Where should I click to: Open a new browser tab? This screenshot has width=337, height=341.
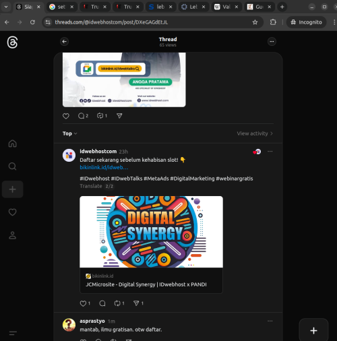point(282,7)
